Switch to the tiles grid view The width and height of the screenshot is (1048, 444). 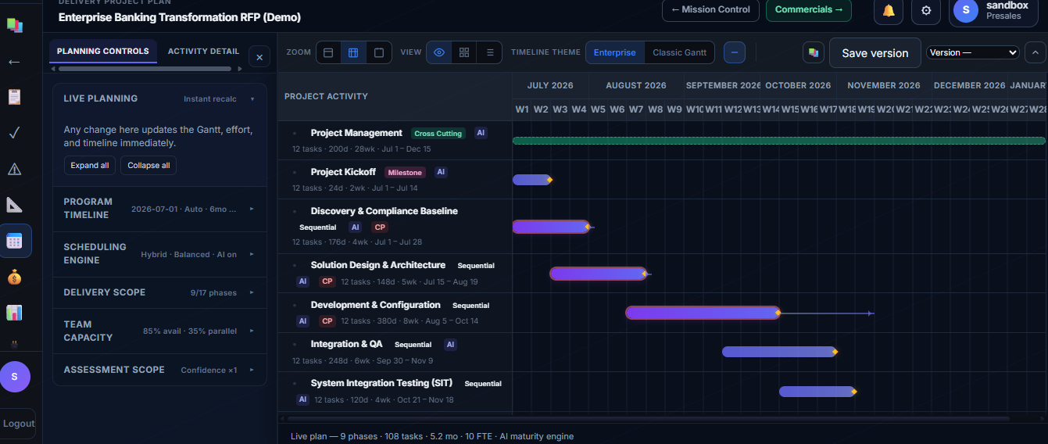464,52
